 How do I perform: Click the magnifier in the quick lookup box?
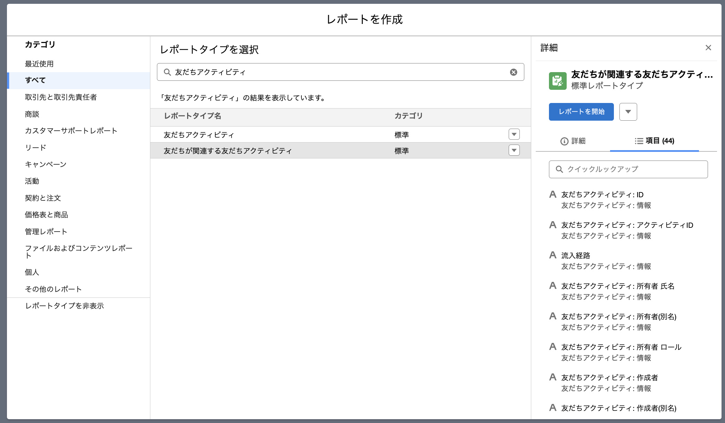(559, 169)
